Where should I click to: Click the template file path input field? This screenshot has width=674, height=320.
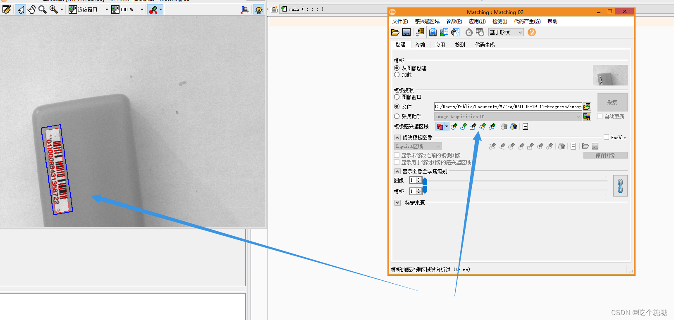508,107
